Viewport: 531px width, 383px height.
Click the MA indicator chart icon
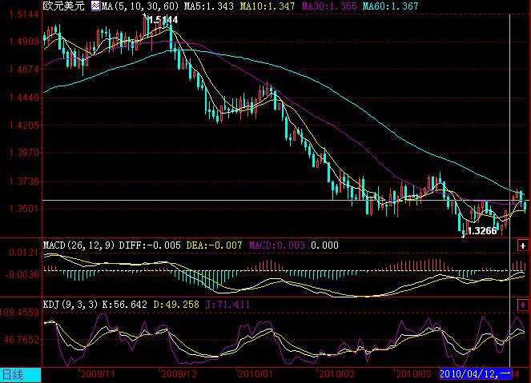95,6
